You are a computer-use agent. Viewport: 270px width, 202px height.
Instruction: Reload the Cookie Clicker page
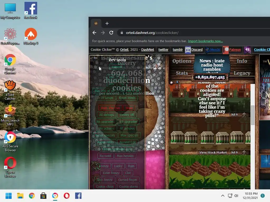click(111, 33)
